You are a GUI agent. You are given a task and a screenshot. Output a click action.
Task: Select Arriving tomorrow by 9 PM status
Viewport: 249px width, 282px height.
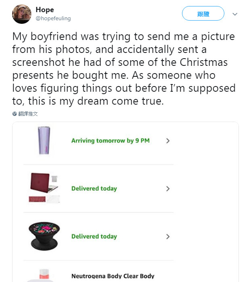coord(110,141)
